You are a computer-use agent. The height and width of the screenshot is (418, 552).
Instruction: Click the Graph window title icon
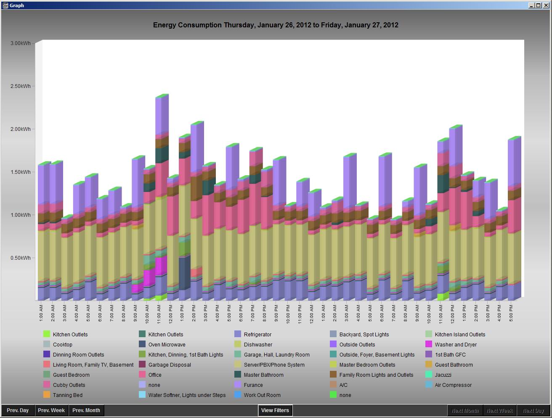point(5,5)
